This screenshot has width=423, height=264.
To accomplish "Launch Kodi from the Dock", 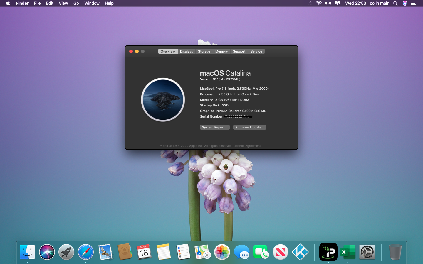I will point(300,252).
